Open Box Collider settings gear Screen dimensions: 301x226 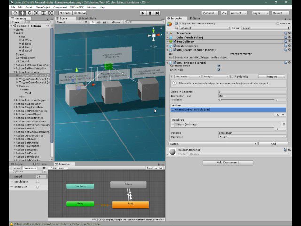pos(290,41)
